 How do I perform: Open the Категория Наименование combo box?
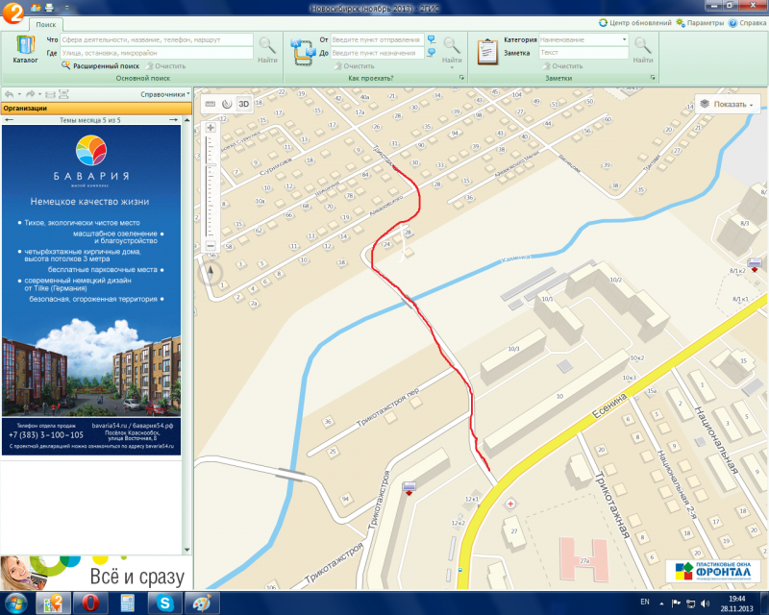(x=583, y=39)
